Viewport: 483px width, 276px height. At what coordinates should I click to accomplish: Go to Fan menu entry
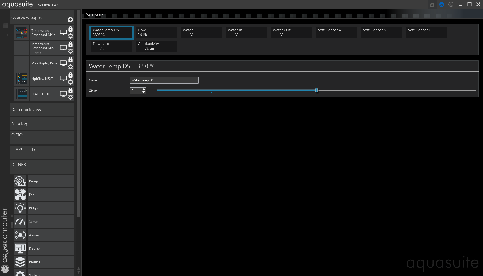pyautogui.click(x=51, y=195)
